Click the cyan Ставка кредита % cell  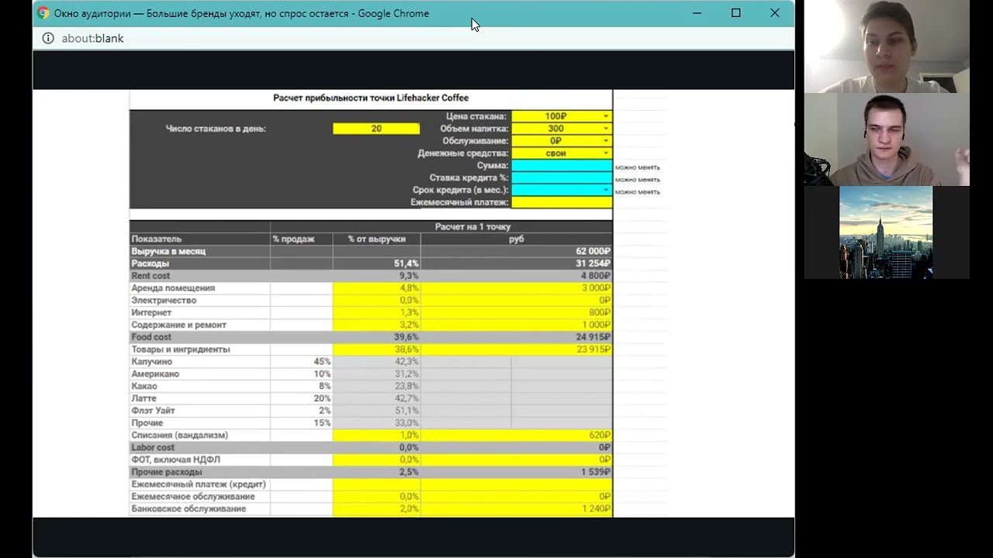562,178
